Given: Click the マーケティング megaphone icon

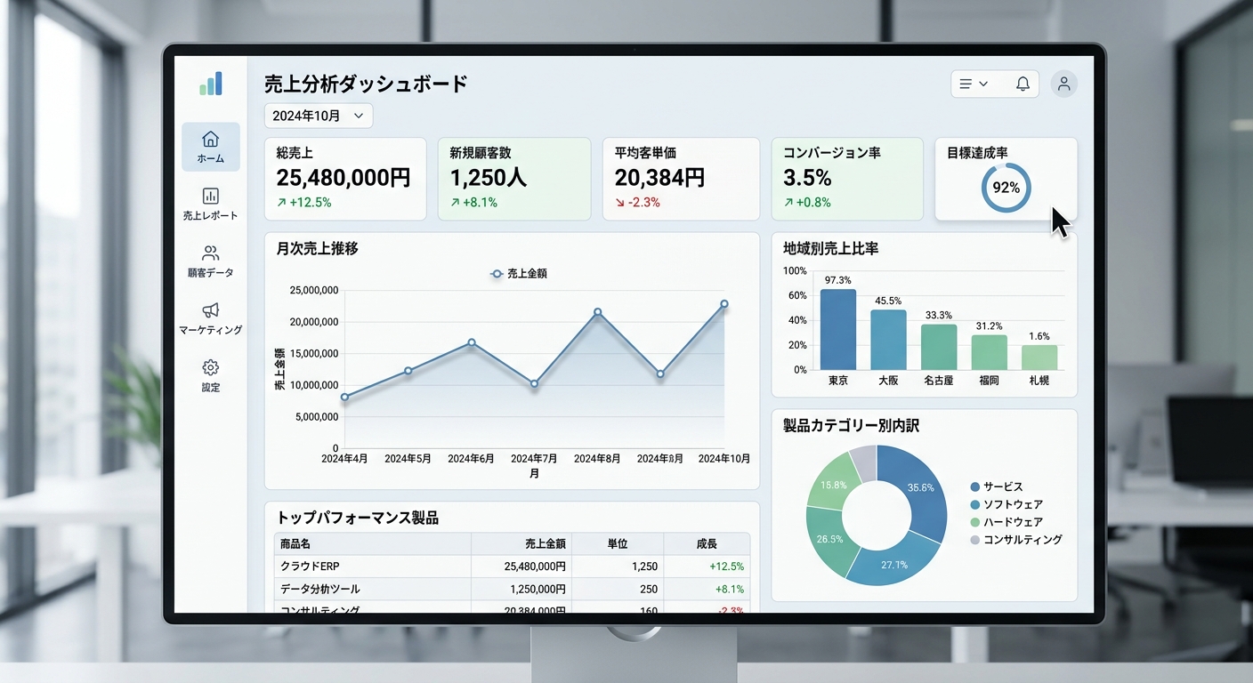Looking at the screenshot, I should [x=210, y=310].
